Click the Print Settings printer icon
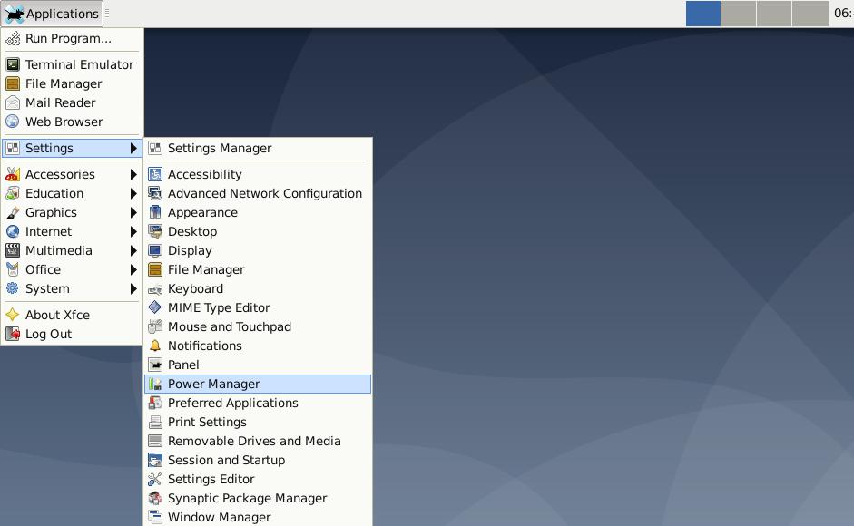 155,422
